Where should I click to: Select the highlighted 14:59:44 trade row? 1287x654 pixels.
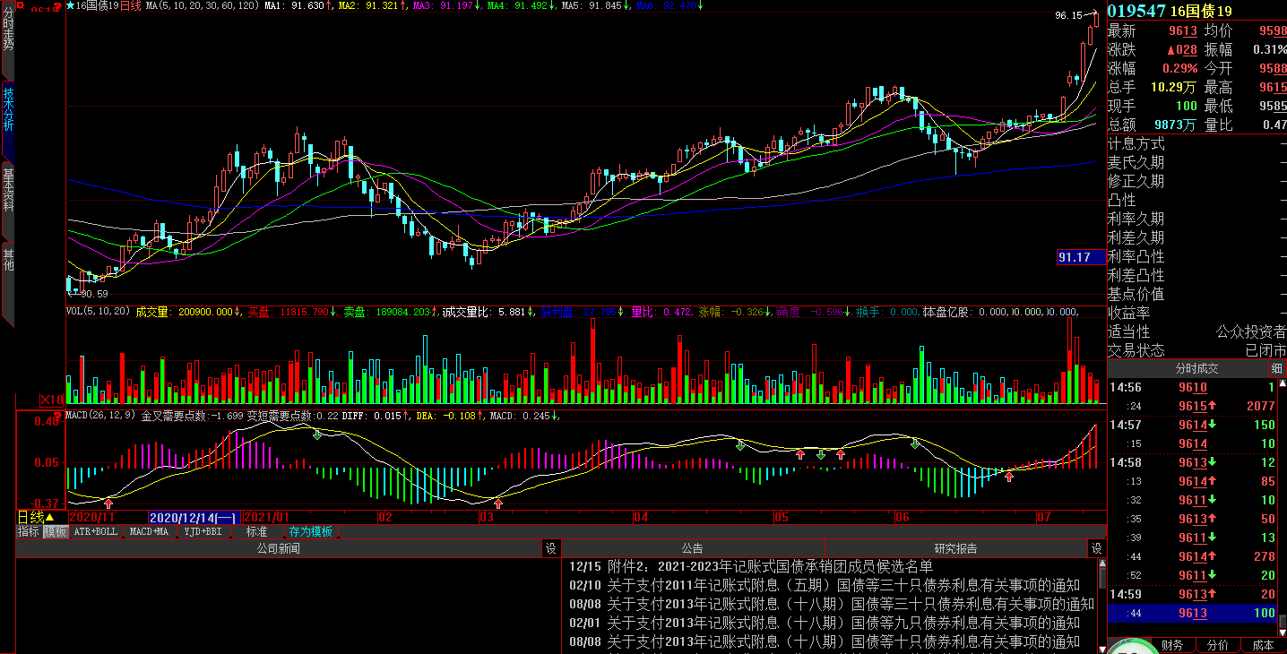pos(1196,613)
